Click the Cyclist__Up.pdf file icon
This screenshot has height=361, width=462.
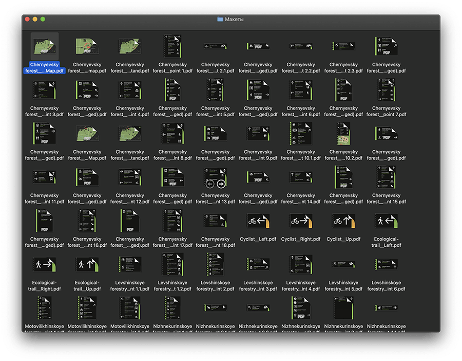(343, 221)
